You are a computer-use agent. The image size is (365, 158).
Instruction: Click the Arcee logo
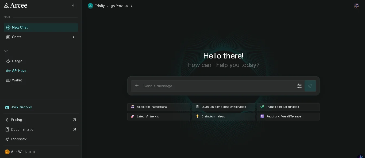[x=15, y=5]
